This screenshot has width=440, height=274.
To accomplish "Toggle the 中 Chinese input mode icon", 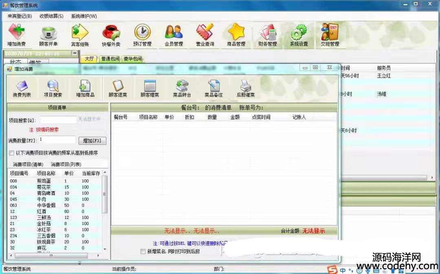I will click(343, 270).
